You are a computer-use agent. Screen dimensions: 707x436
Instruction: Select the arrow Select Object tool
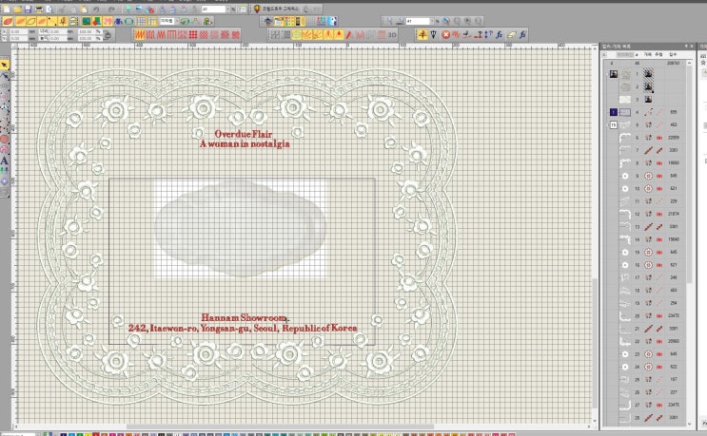(x=5, y=65)
